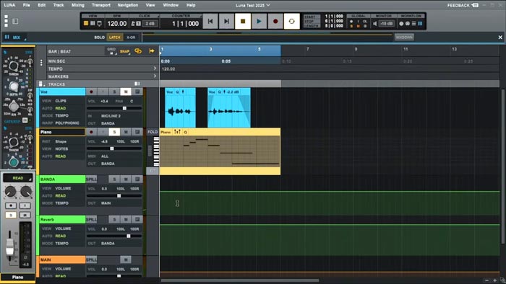This screenshot has height=284, width=506.
Task: Toggle the loop cycle button
Action: click(x=292, y=21)
